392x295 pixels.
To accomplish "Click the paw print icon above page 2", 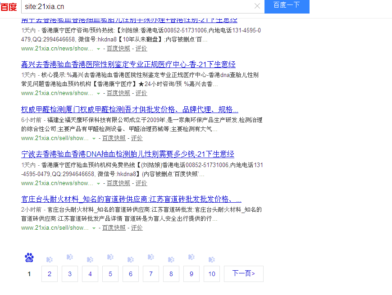I will pyautogui.click(x=49, y=259).
